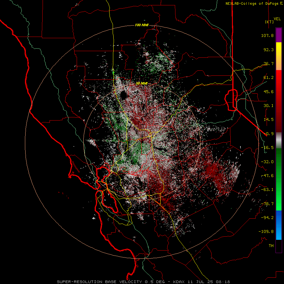The height and width of the screenshot is (284, 284).
Task: Click the -94.2 legend value
Action: (x=267, y=218)
